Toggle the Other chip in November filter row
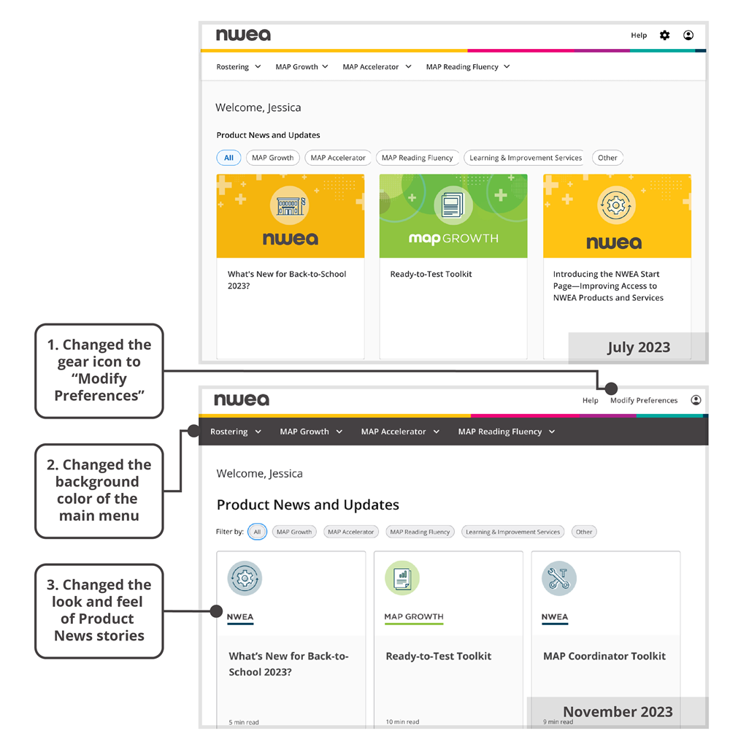This screenshot has height=750, width=730. pyautogui.click(x=584, y=532)
